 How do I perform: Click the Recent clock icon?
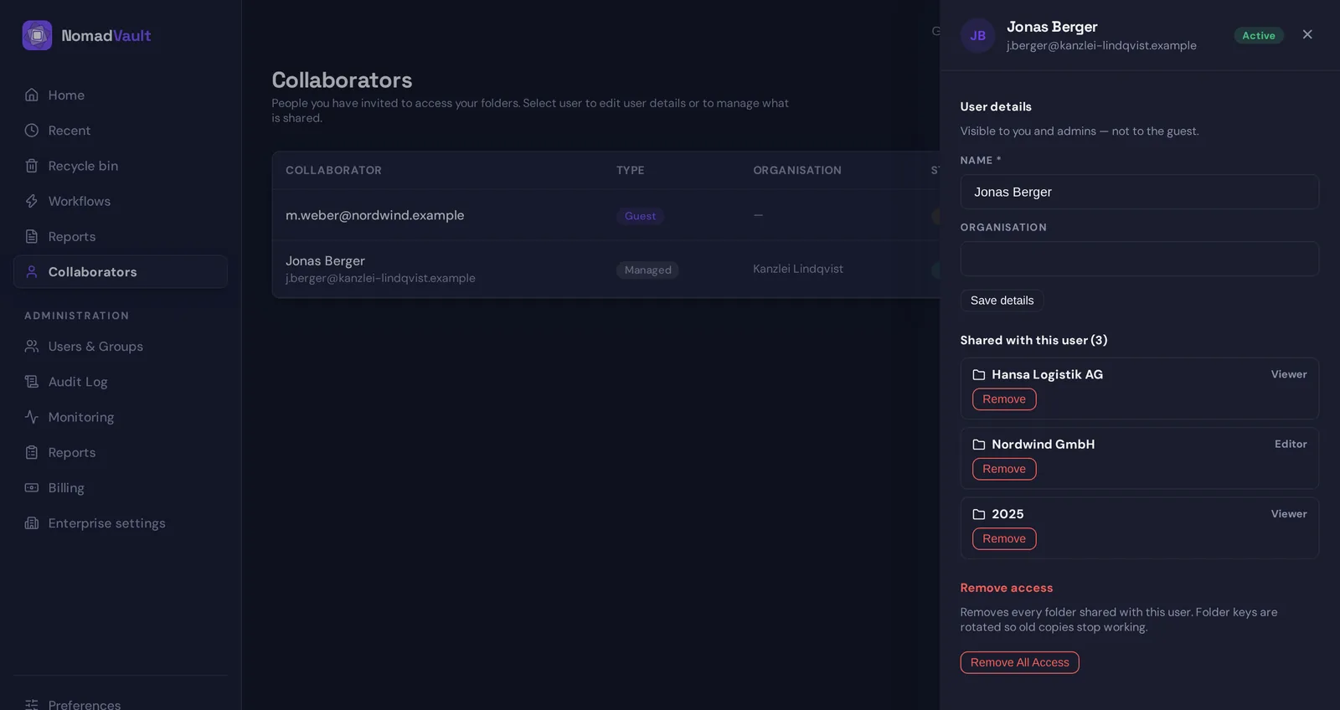(x=32, y=131)
